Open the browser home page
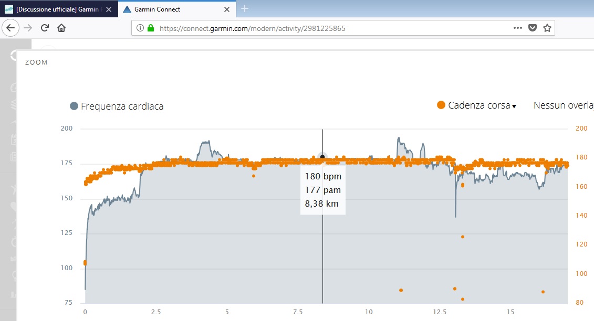This screenshot has width=594, height=321. click(x=61, y=28)
